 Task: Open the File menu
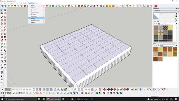(1, 3)
